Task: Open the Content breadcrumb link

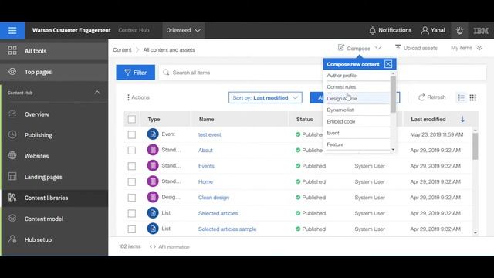Action: 122,49
